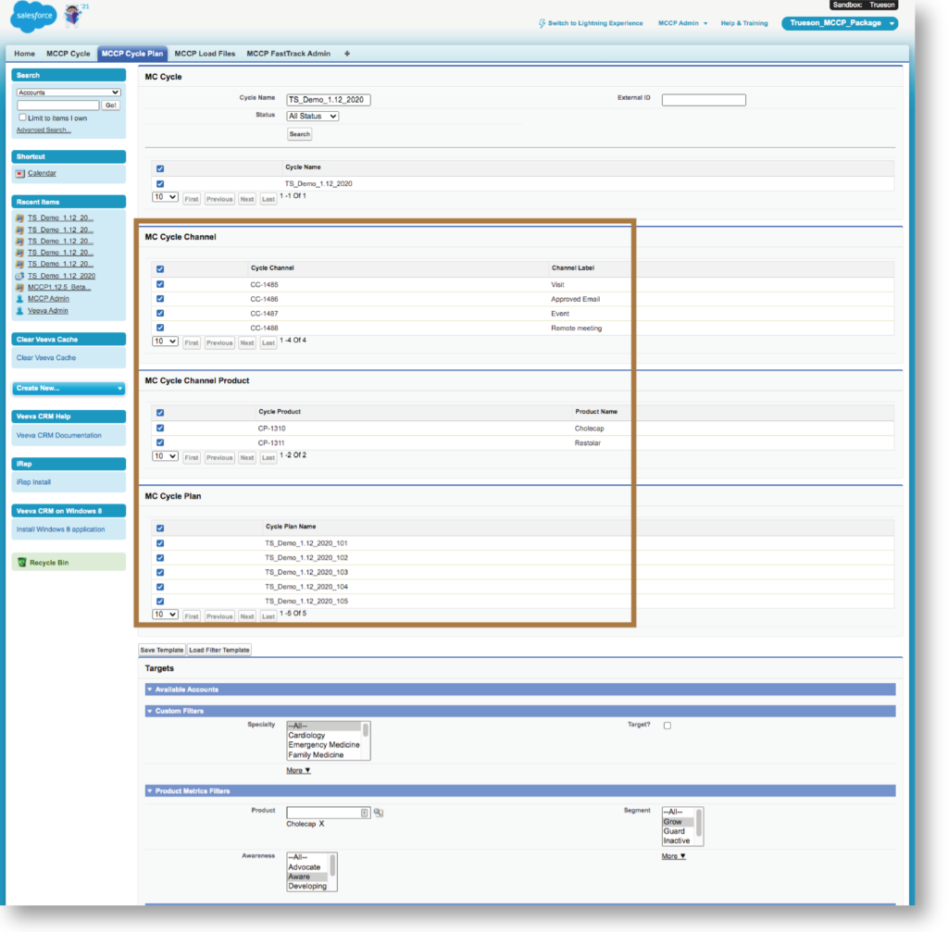Click the icon beside MCCP1.12.5_Beta recent item

[x=20, y=287]
